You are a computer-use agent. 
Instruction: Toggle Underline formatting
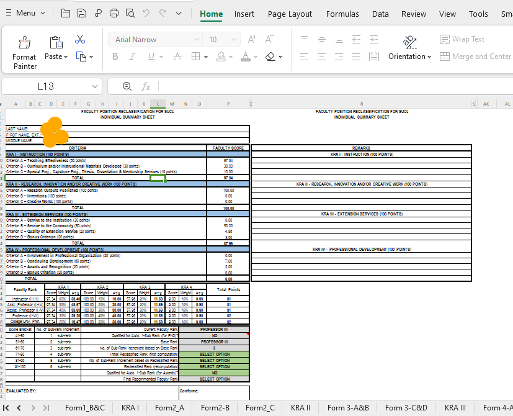click(151, 57)
